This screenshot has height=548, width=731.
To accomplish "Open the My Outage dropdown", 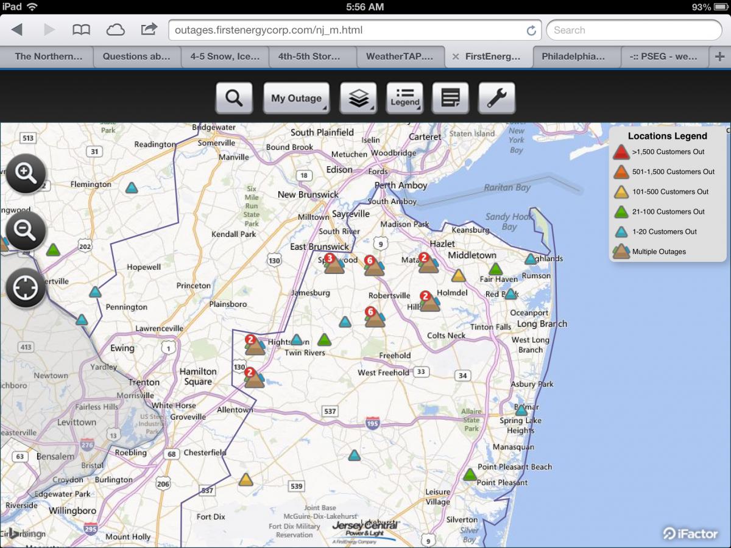I will point(296,98).
